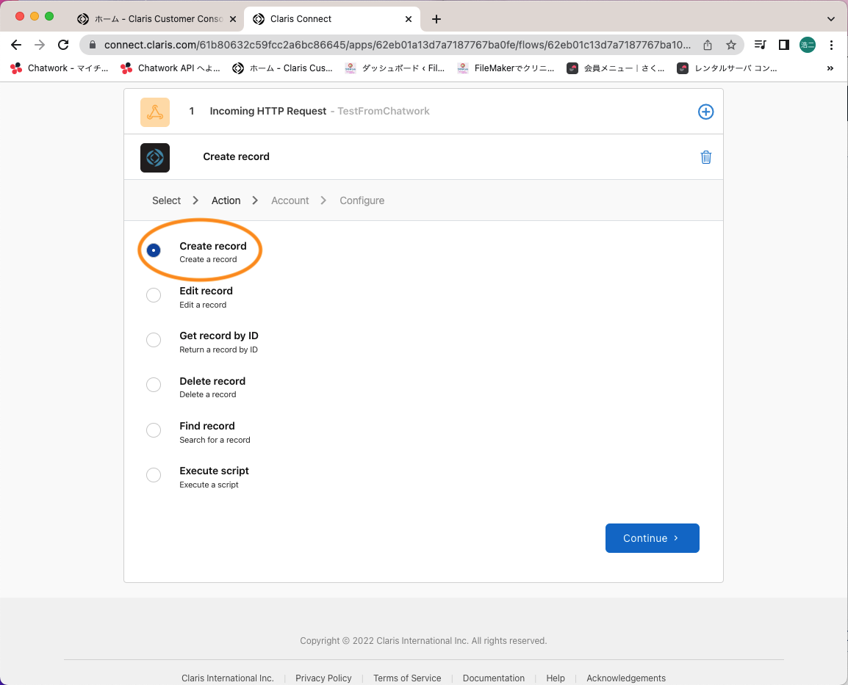Open the media control playlist icon
This screenshot has width=848, height=685.
point(761,45)
